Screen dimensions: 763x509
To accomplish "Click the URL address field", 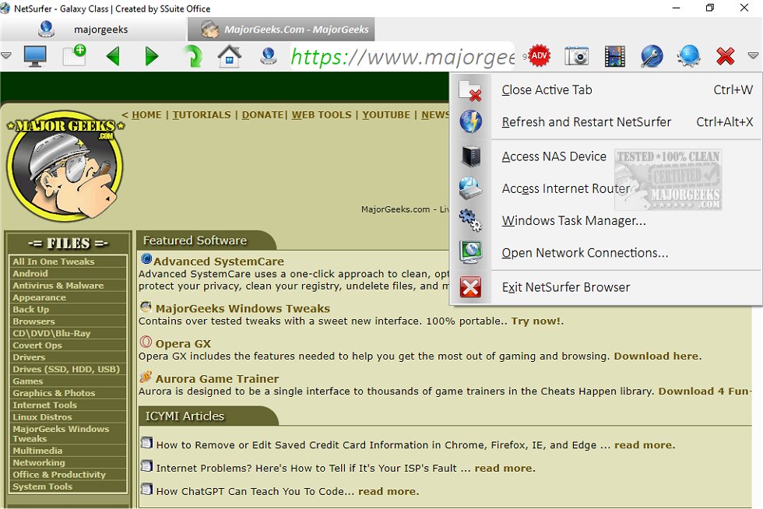I will point(402,57).
